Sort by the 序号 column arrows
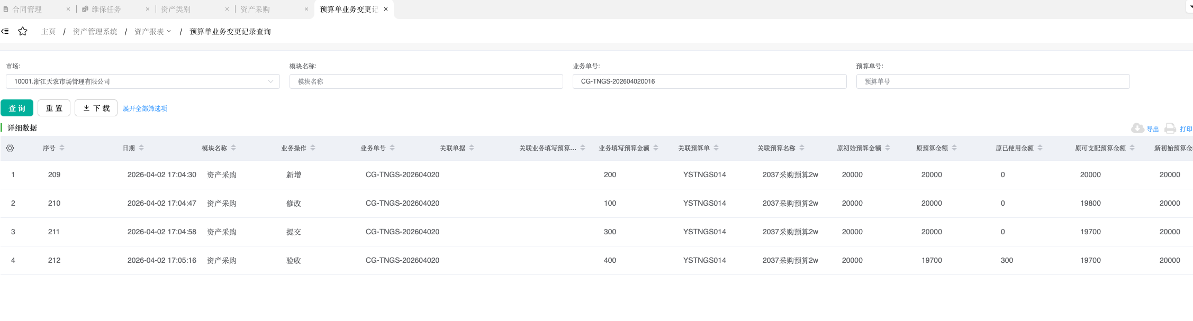 coord(62,148)
